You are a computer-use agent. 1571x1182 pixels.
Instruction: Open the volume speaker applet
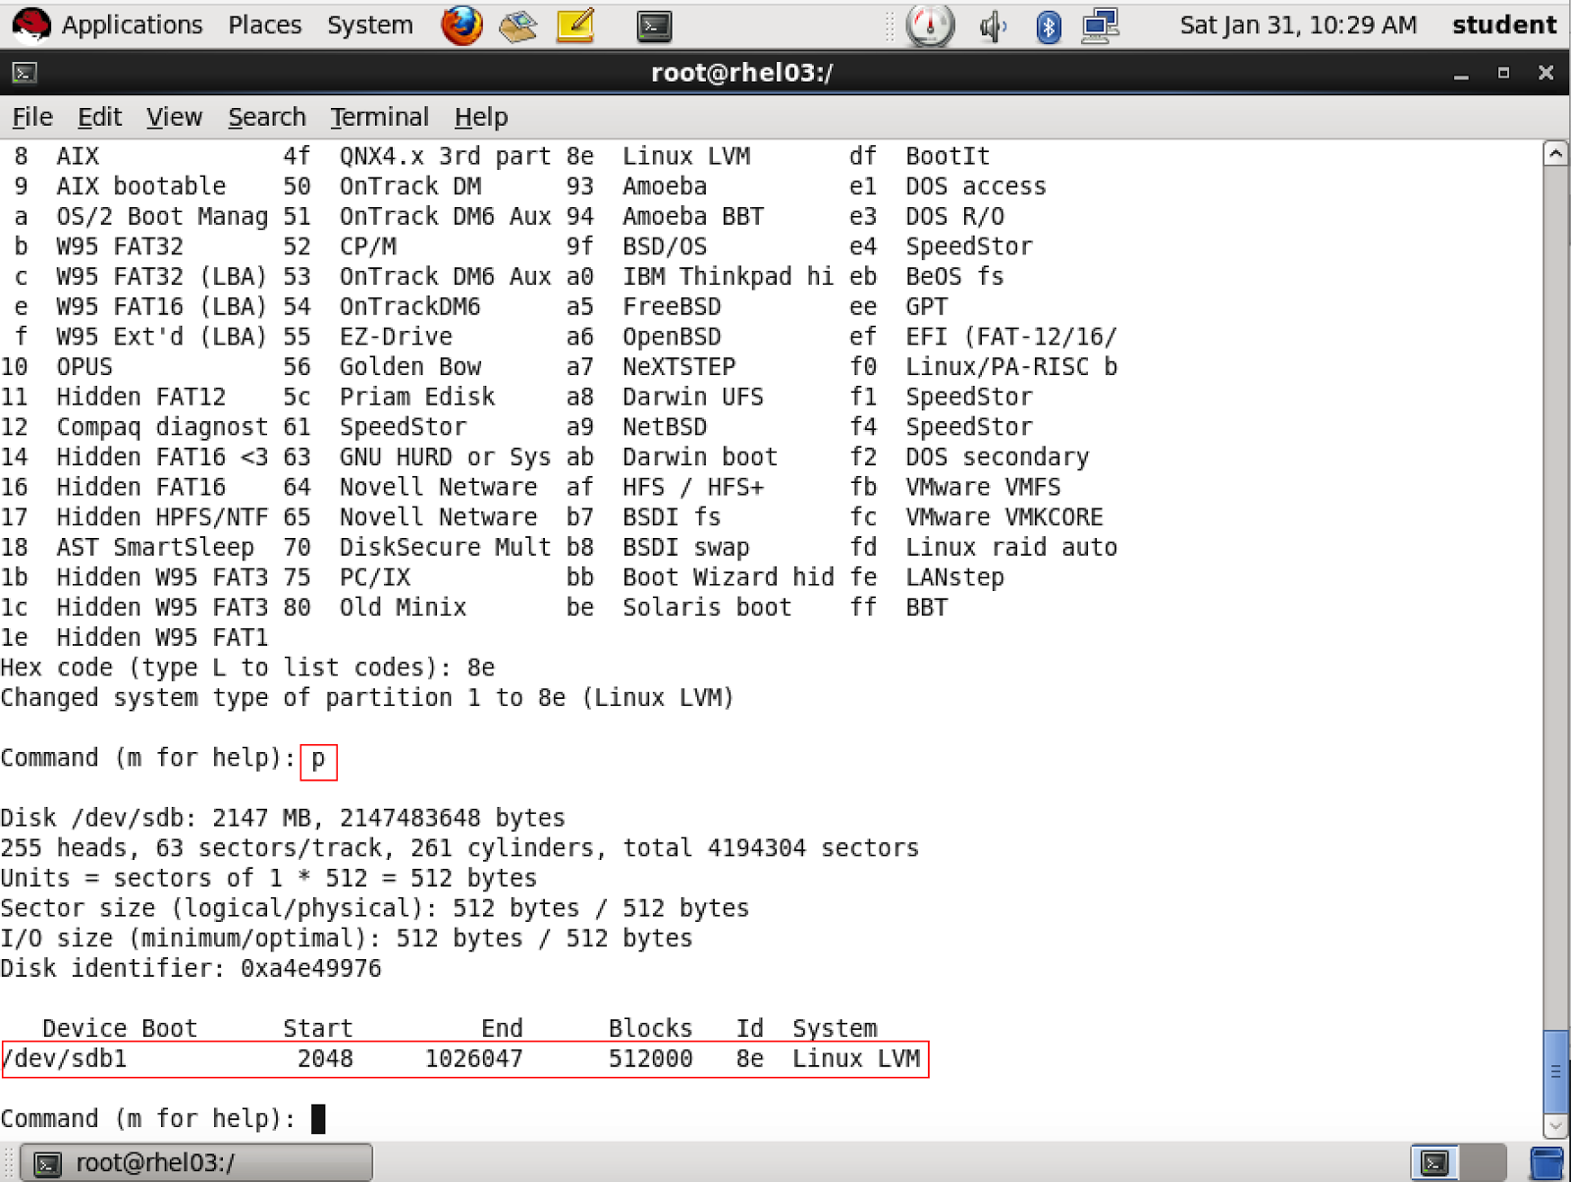[x=993, y=26]
